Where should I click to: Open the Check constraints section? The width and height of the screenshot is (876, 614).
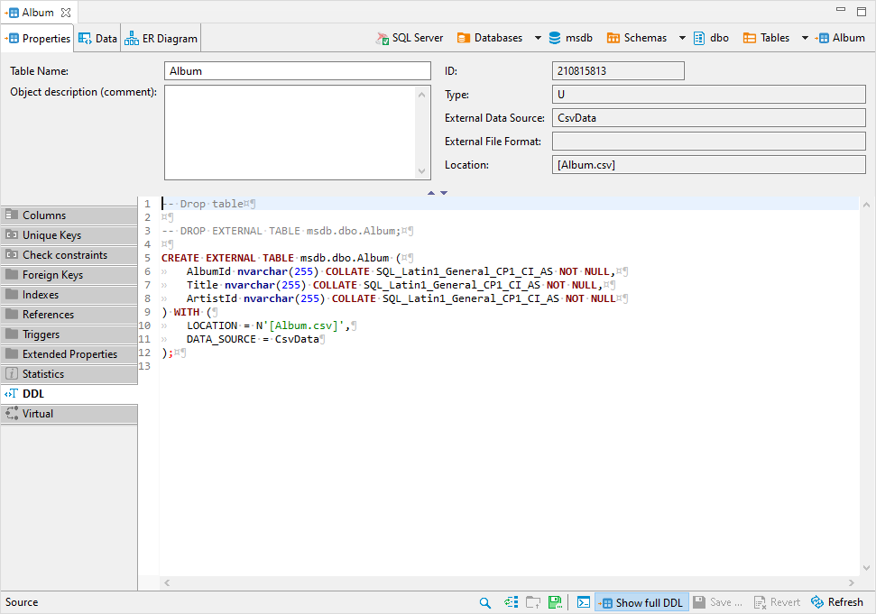click(69, 254)
